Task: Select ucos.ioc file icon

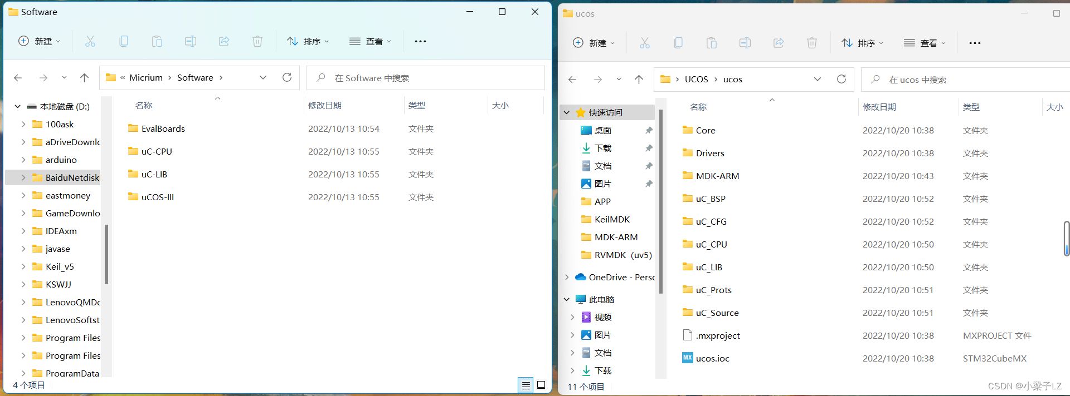Action: [x=688, y=358]
